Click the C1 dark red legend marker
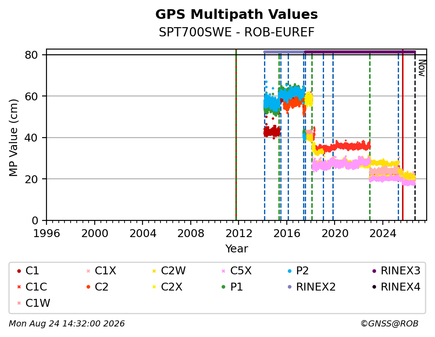 click(19, 271)
